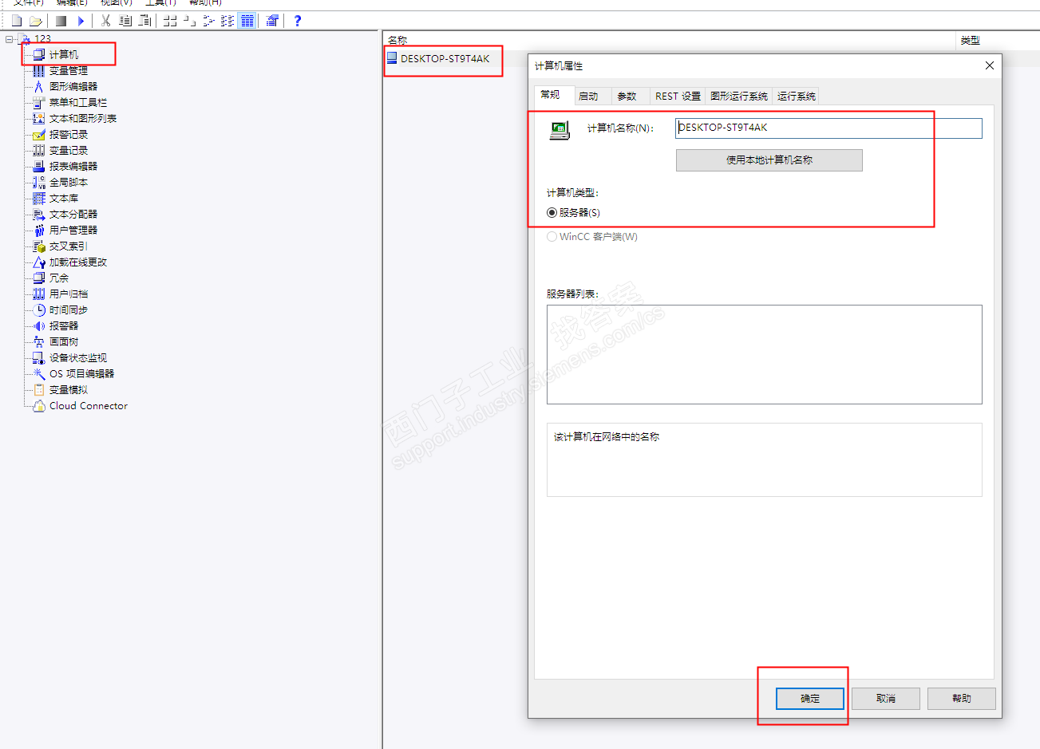
Task: Select Cloud Connector tree entry
Action: (x=89, y=405)
